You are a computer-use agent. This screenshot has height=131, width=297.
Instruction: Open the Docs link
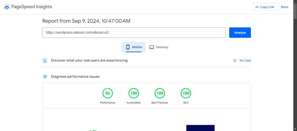click(285, 7)
